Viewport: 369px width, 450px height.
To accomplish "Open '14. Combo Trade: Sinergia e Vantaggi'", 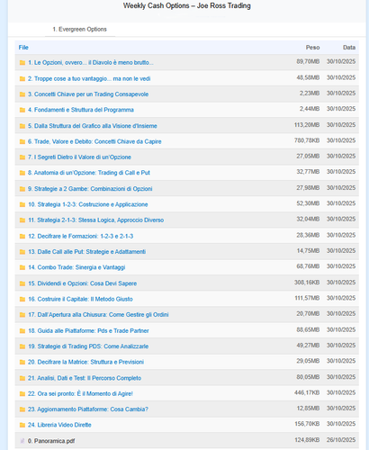I will [76, 267].
